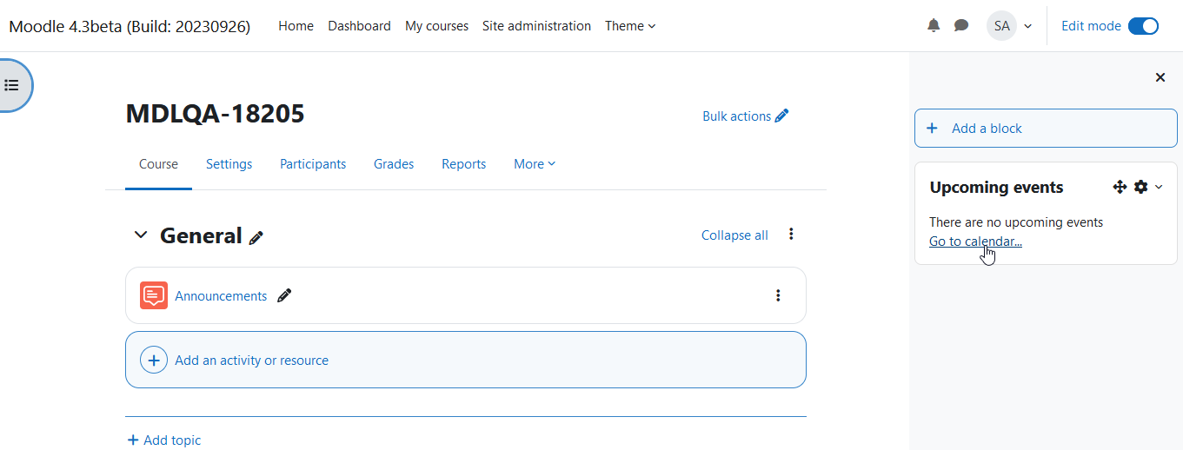
Task: Open the messaging speech bubble icon
Action: [x=961, y=26]
